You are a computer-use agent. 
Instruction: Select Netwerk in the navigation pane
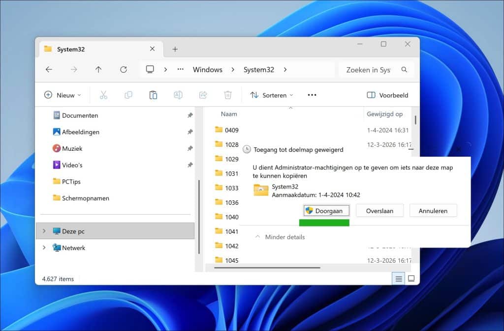(74, 248)
